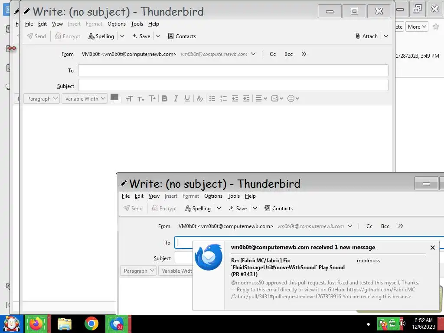444x333 pixels.
Task: Show more address fields in back window
Action: (x=304, y=54)
